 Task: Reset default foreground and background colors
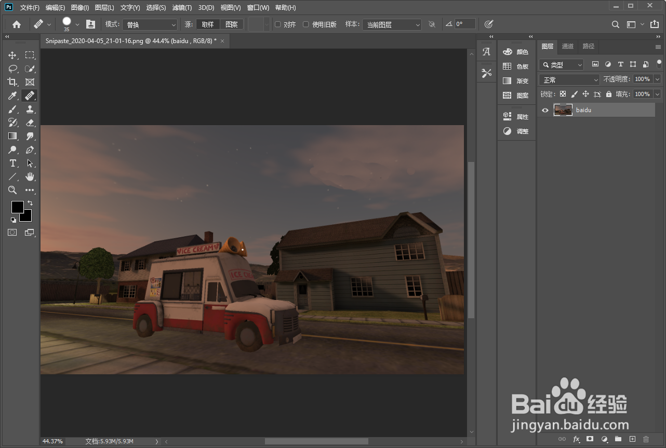pyautogui.click(x=14, y=220)
